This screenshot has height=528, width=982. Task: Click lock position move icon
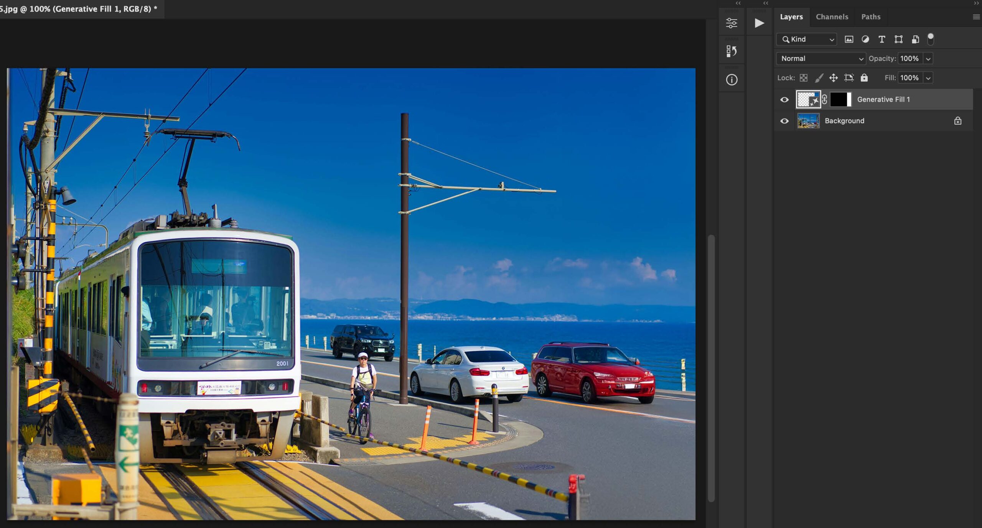coord(834,78)
